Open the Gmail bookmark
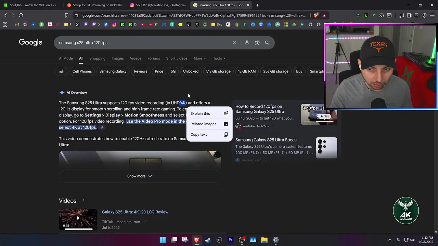 click(17, 25)
